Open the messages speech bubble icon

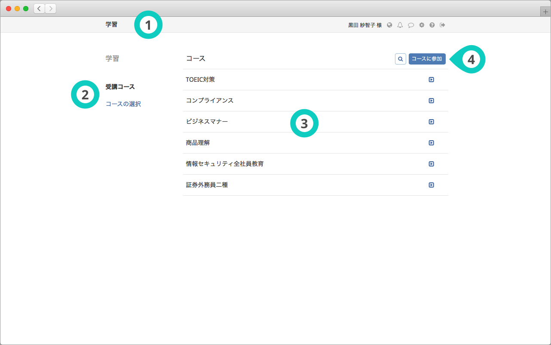[411, 25]
